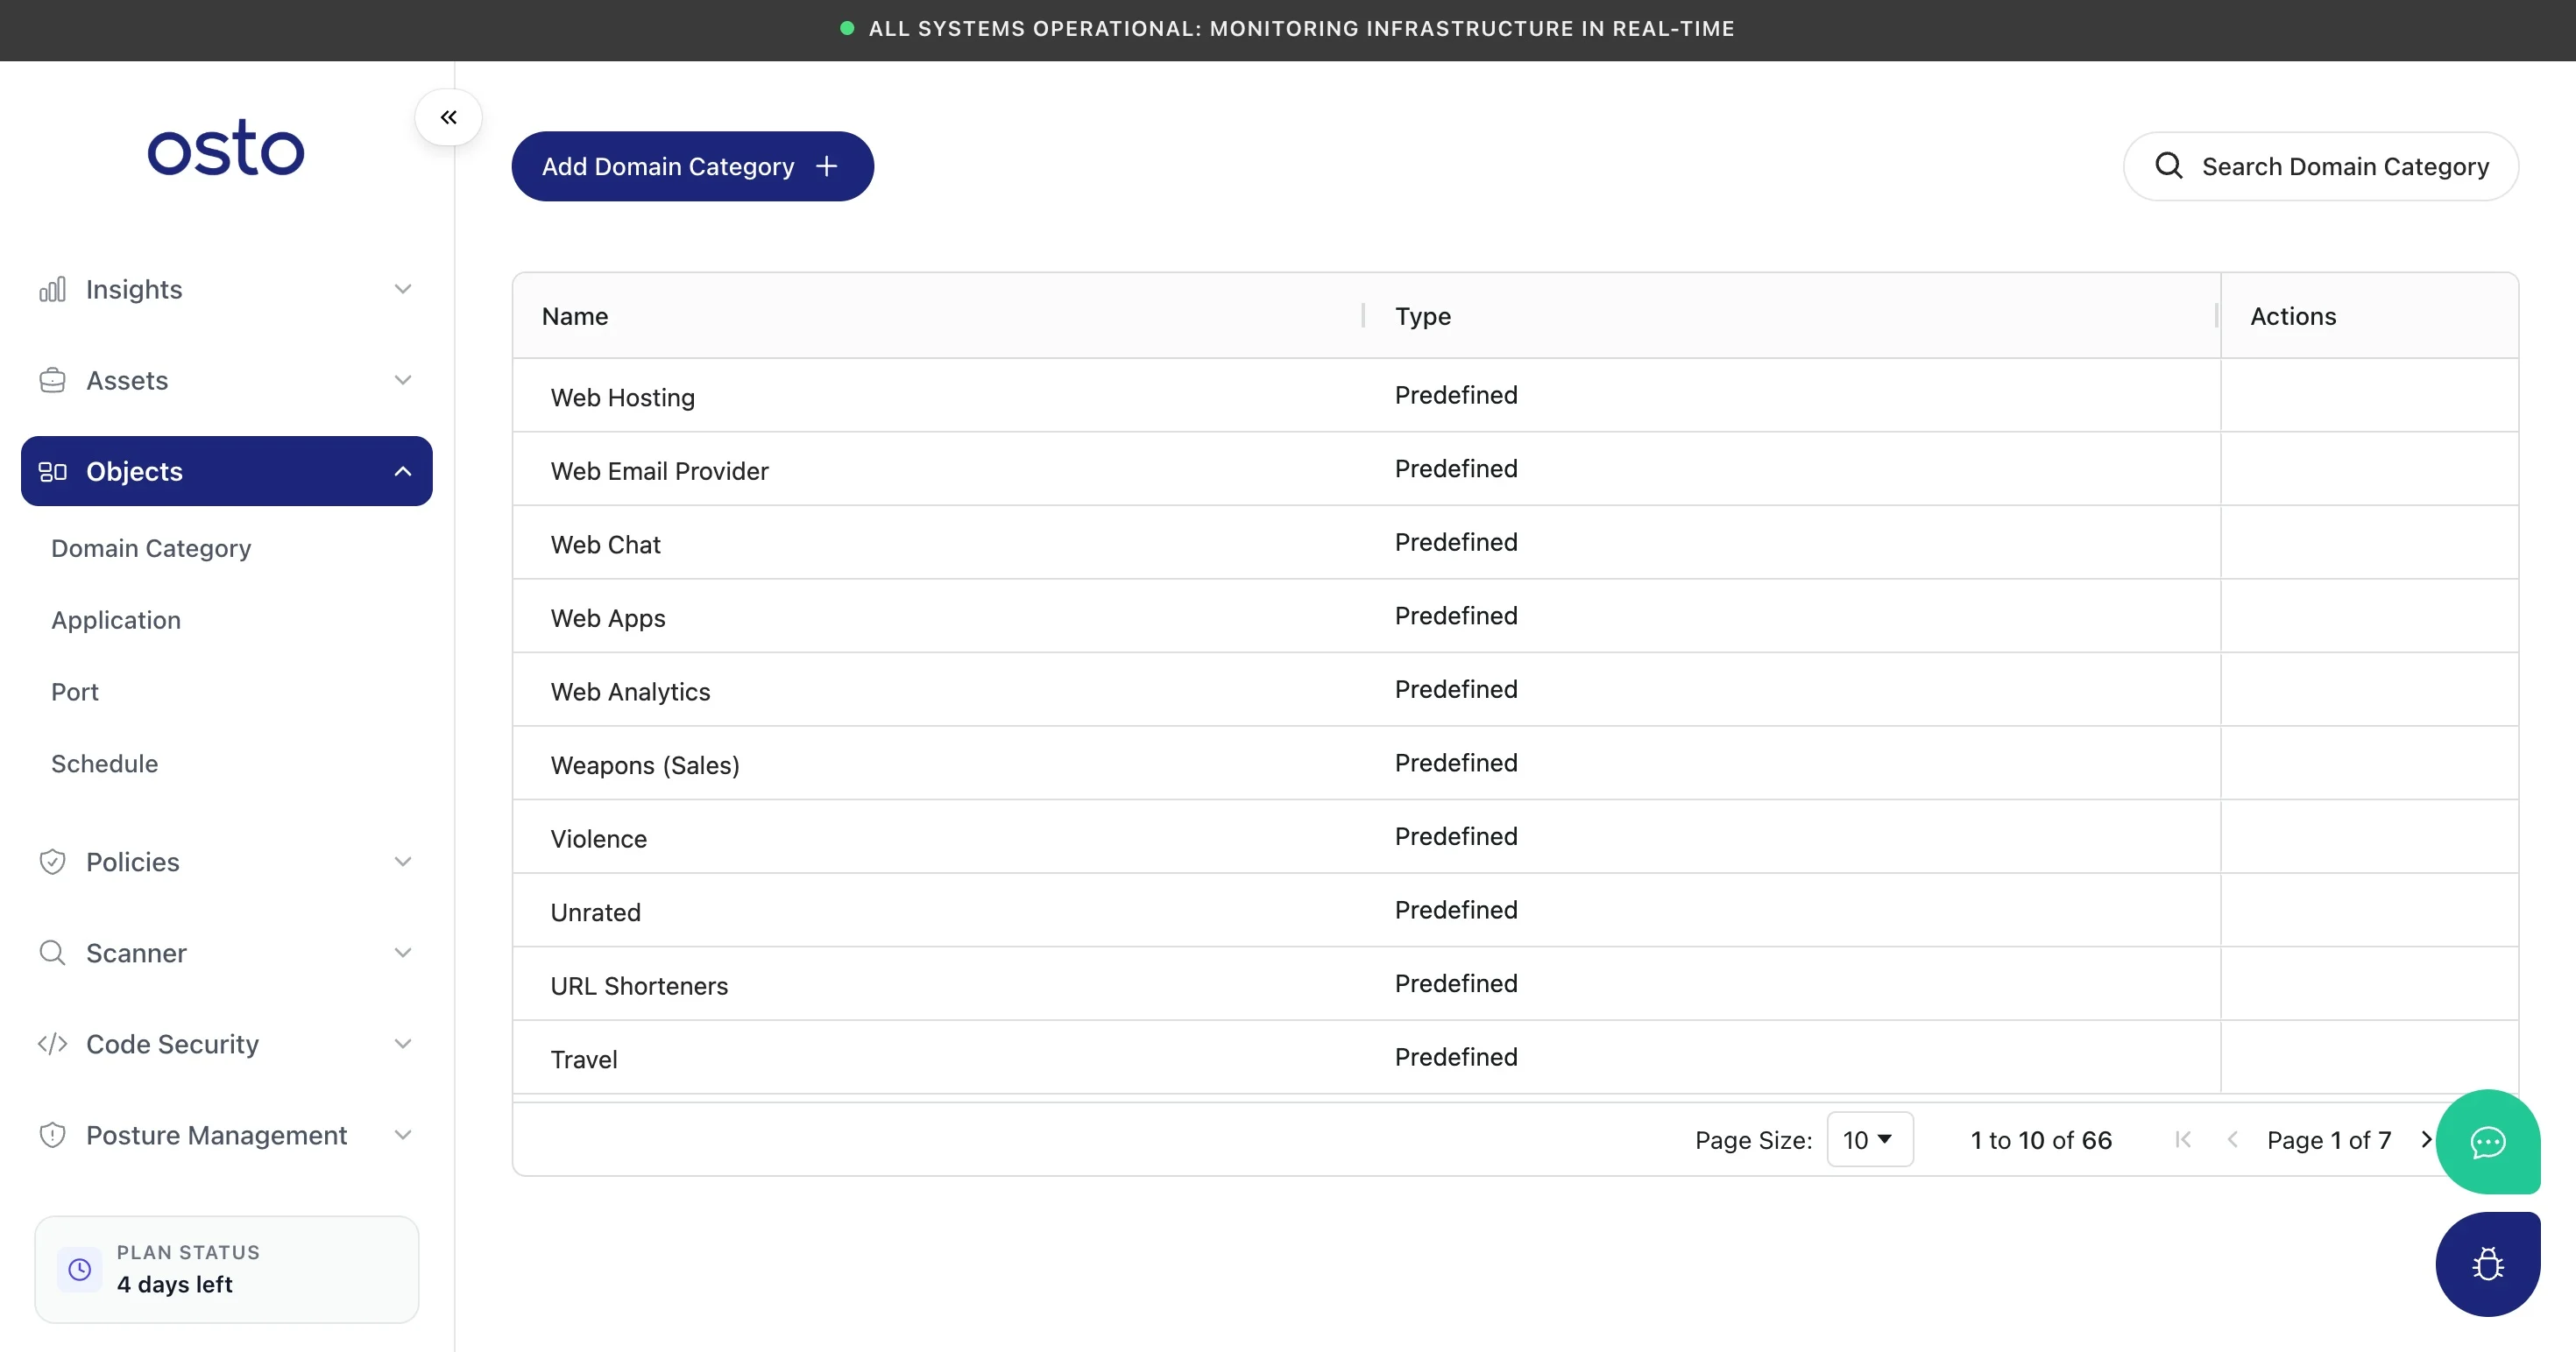Select the Insights menu item

pyautogui.click(x=227, y=289)
